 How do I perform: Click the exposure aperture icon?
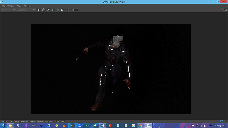(62, 10)
